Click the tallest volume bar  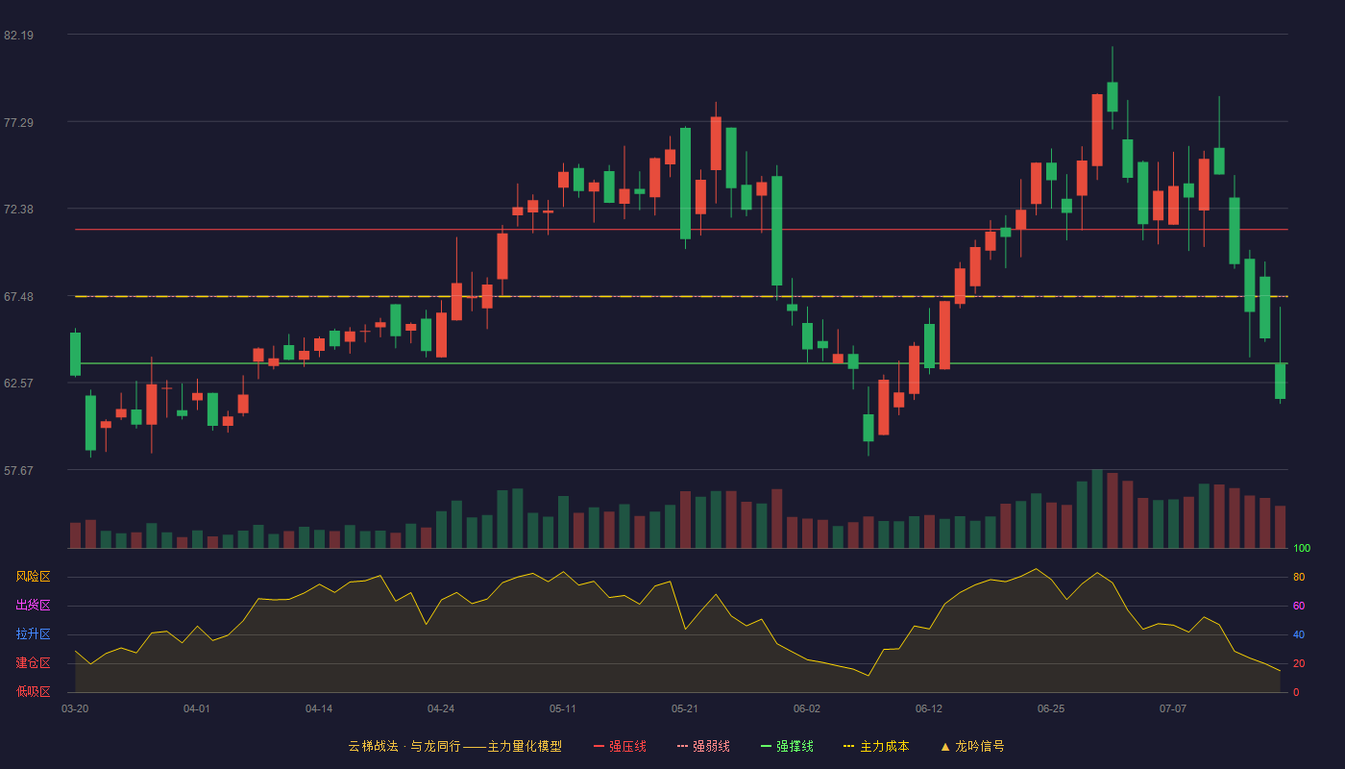1097,509
